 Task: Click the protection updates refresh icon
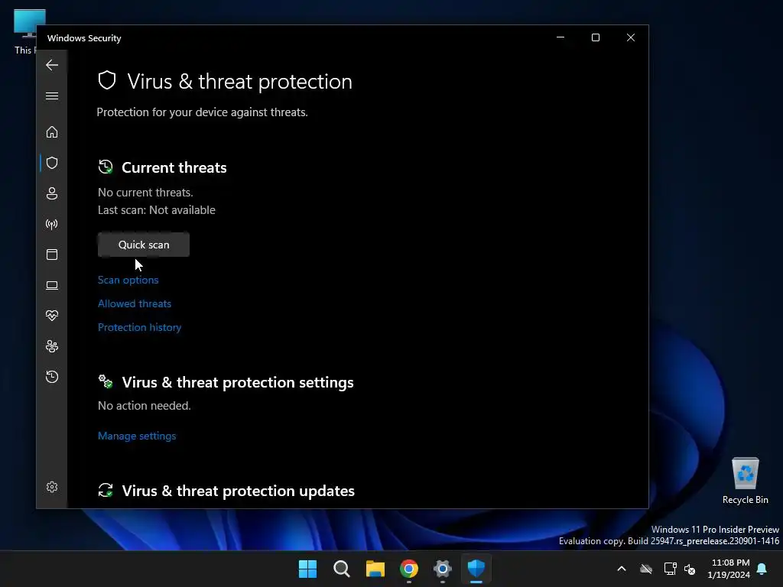click(106, 490)
